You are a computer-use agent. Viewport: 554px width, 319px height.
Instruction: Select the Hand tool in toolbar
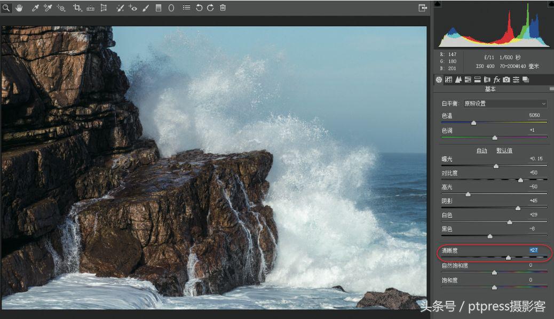[19, 8]
